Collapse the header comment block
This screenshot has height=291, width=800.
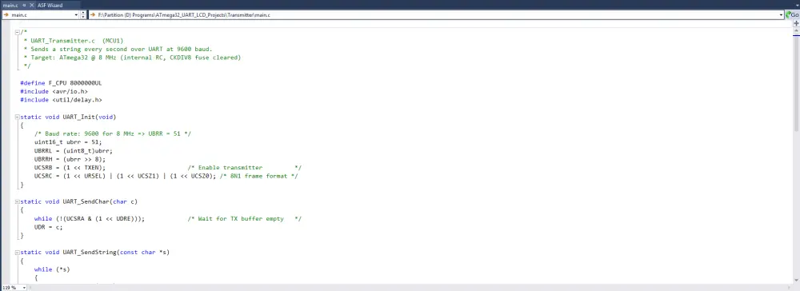point(18,32)
